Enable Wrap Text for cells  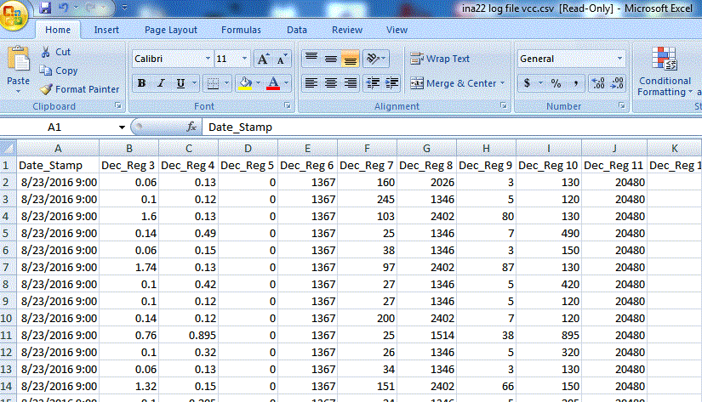click(440, 59)
